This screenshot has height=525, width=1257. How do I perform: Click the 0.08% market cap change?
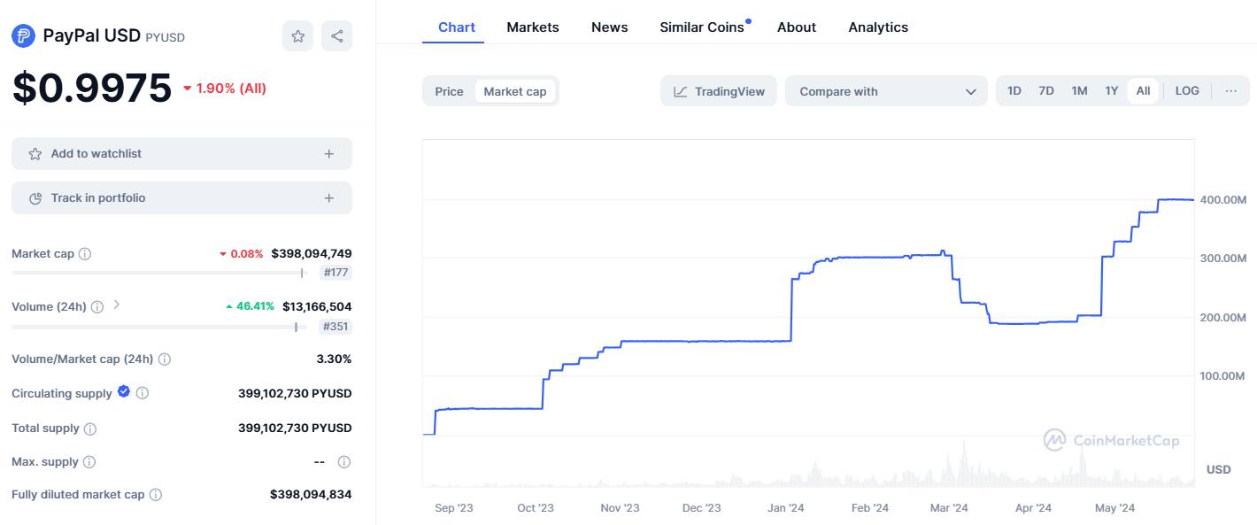tap(242, 254)
